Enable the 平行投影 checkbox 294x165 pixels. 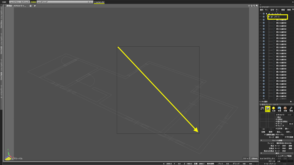coord(285,137)
